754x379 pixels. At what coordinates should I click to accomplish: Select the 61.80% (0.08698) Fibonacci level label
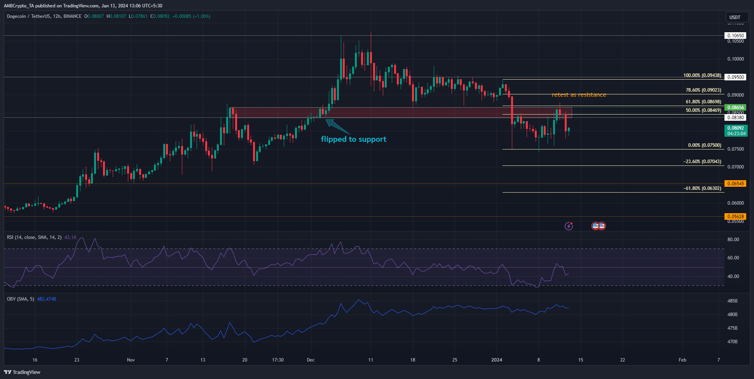tap(703, 102)
